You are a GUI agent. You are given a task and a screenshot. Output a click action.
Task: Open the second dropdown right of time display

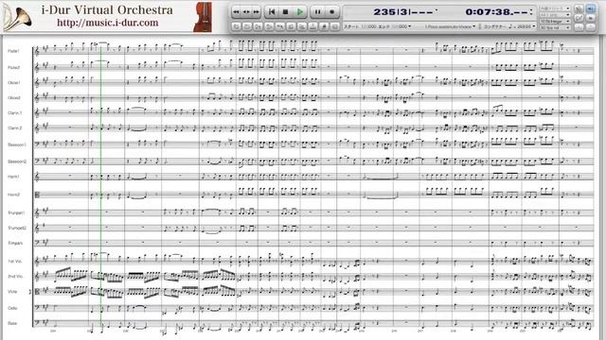pyautogui.click(x=556, y=15)
